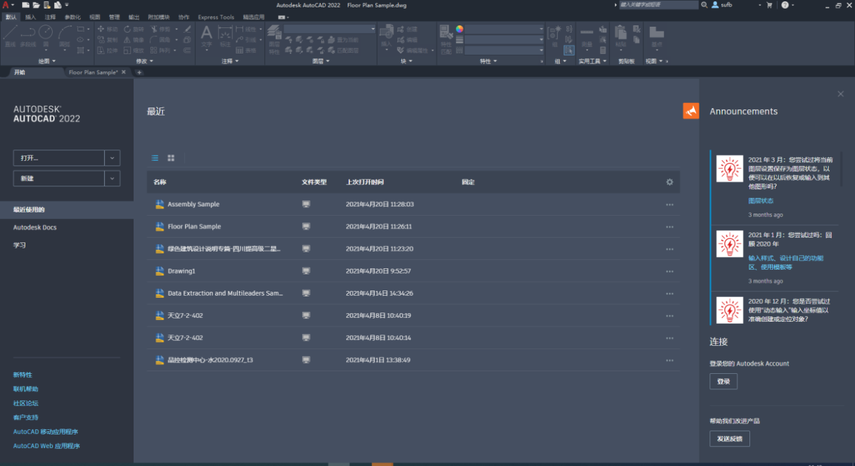Expand the 新建 dropdown arrow
The width and height of the screenshot is (855, 466).
click(112, 178)
